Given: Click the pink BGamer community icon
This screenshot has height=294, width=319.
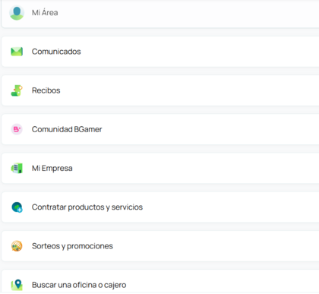Looking at the screenshot, I should [x=17, y=129].
